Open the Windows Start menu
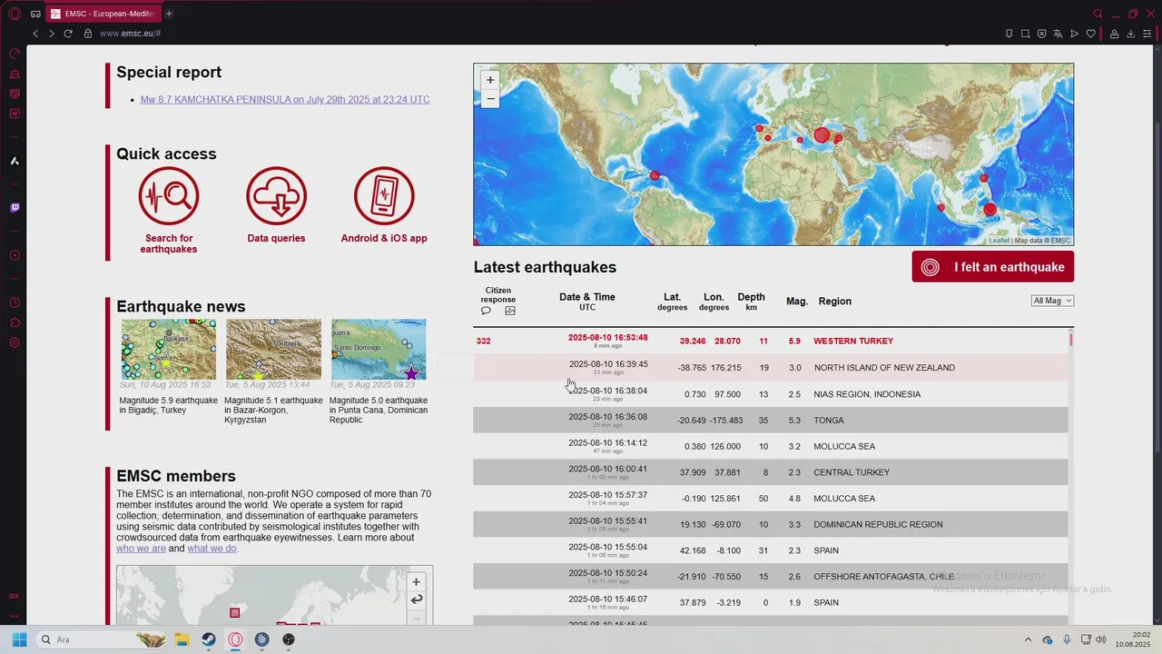Screen dimensions: 1162x654 coord(19,639)
